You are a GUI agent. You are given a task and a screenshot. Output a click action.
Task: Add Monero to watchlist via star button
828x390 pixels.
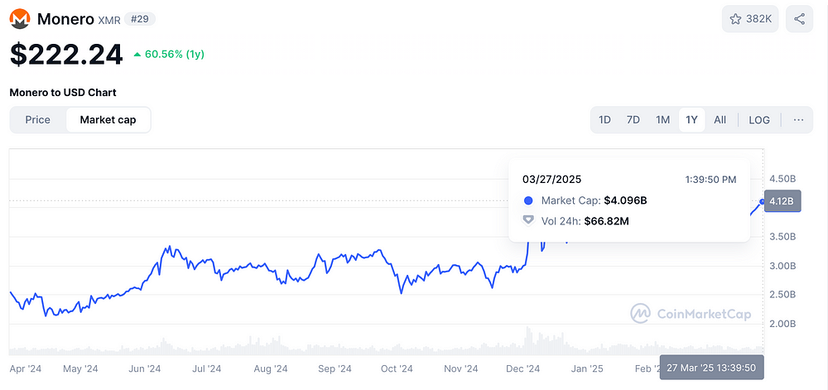(750, 19)
